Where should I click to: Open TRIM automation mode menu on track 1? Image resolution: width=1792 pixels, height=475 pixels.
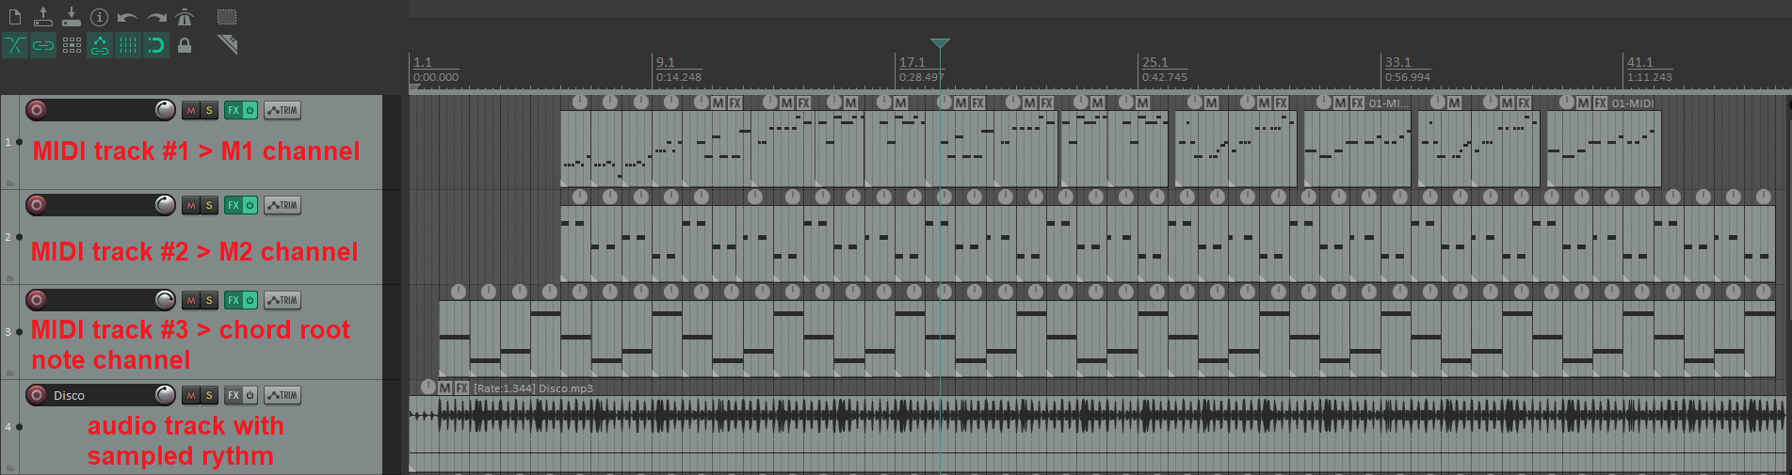(x=283, y=110)
